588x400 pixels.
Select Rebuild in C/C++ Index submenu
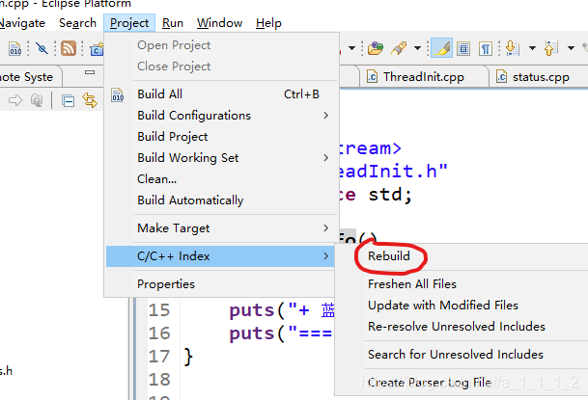(388, 256)
